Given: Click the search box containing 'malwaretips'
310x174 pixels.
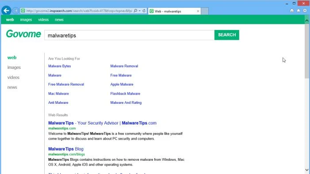Looking at the screenshot, I should [129, 35].
